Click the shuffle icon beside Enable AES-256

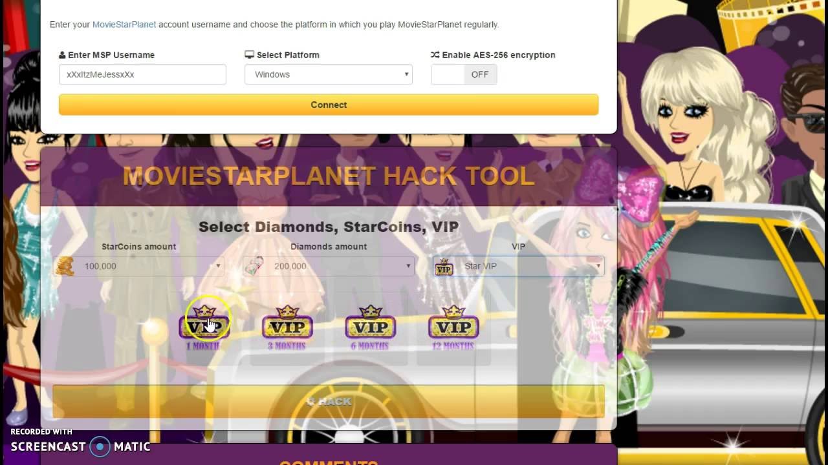[x=435, y=55]
